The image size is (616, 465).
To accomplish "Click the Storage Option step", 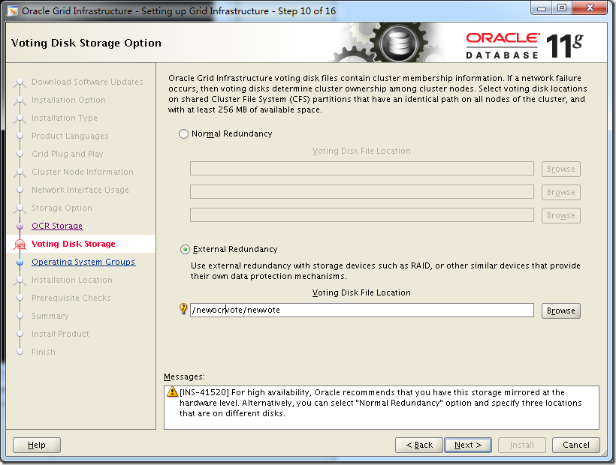I will [62, 208].
